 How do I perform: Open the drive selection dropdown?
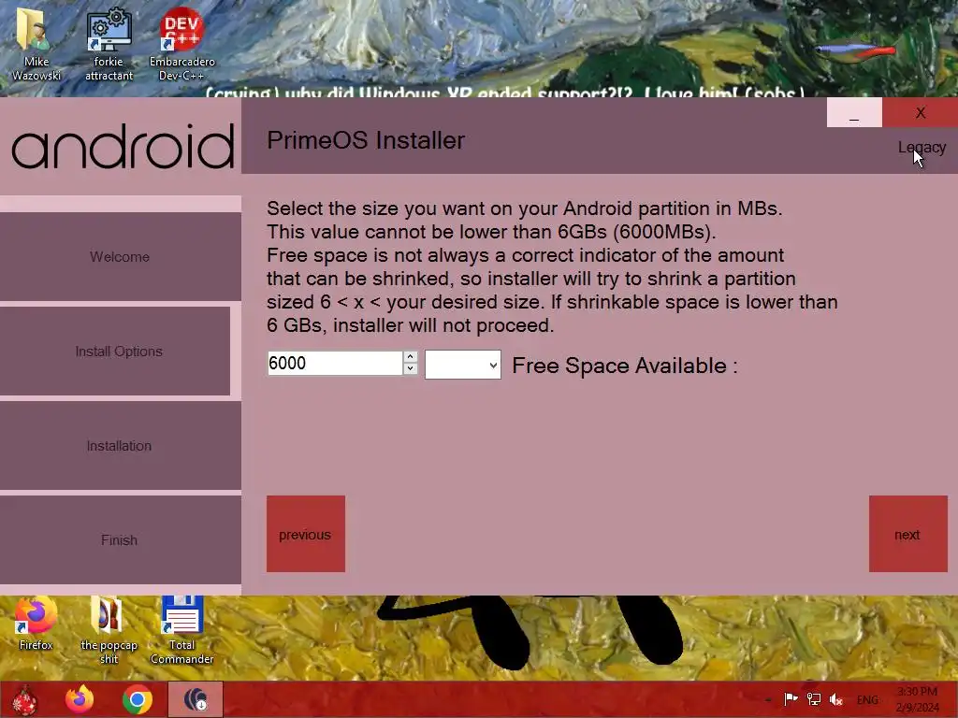click(462, 365)
